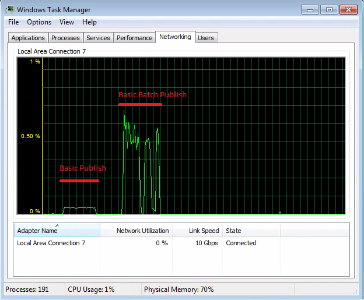The image size is (364, 300).
Task: Minimize the Task Manager window
Action: (310, 10)
